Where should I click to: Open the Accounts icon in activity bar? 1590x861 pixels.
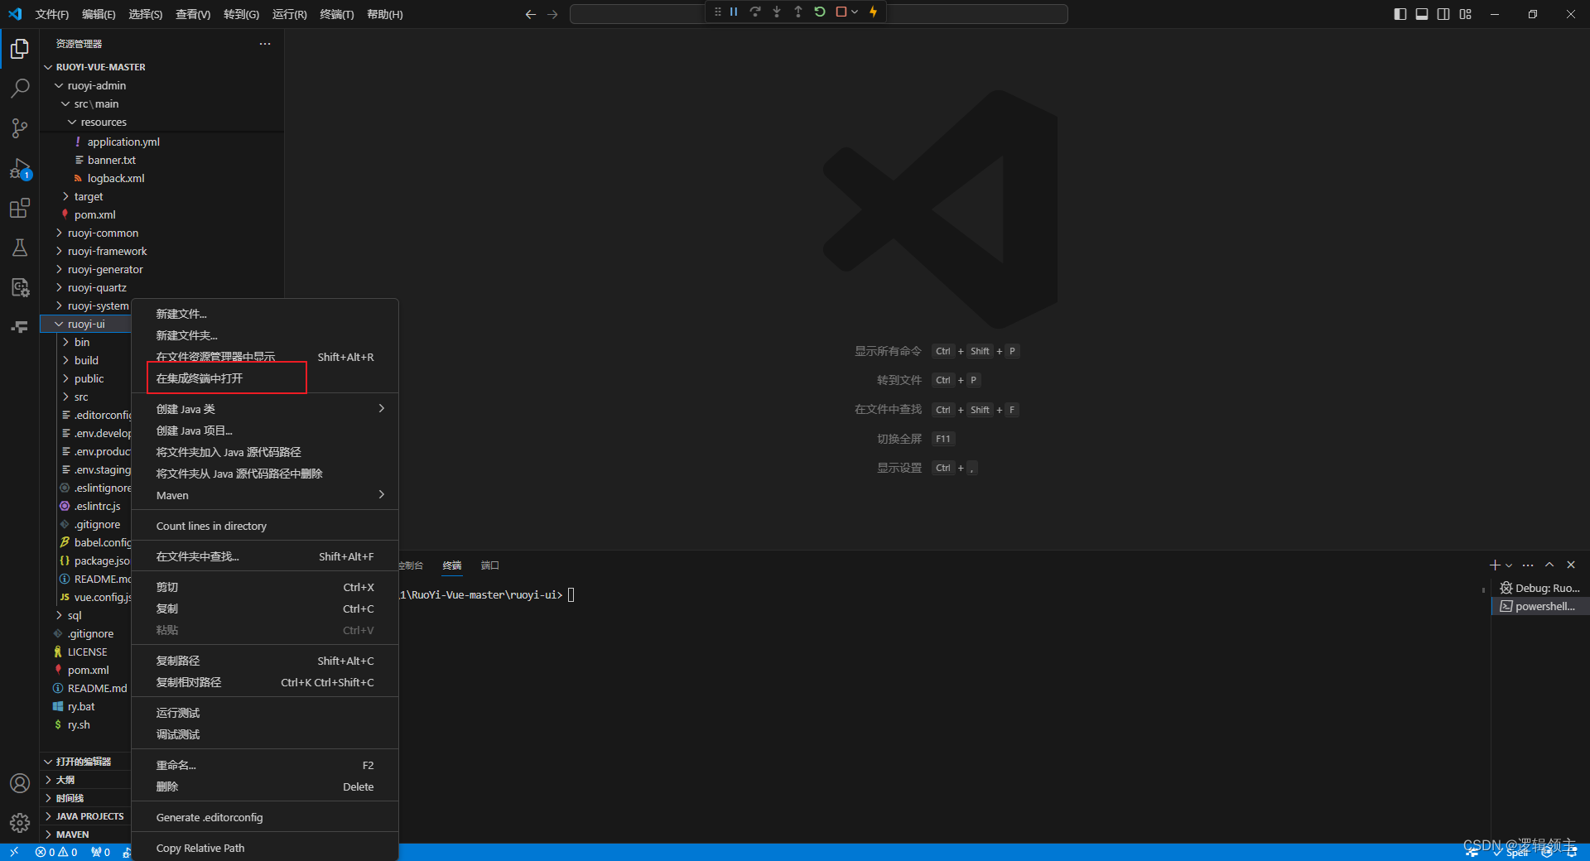[x=20, y=783]
